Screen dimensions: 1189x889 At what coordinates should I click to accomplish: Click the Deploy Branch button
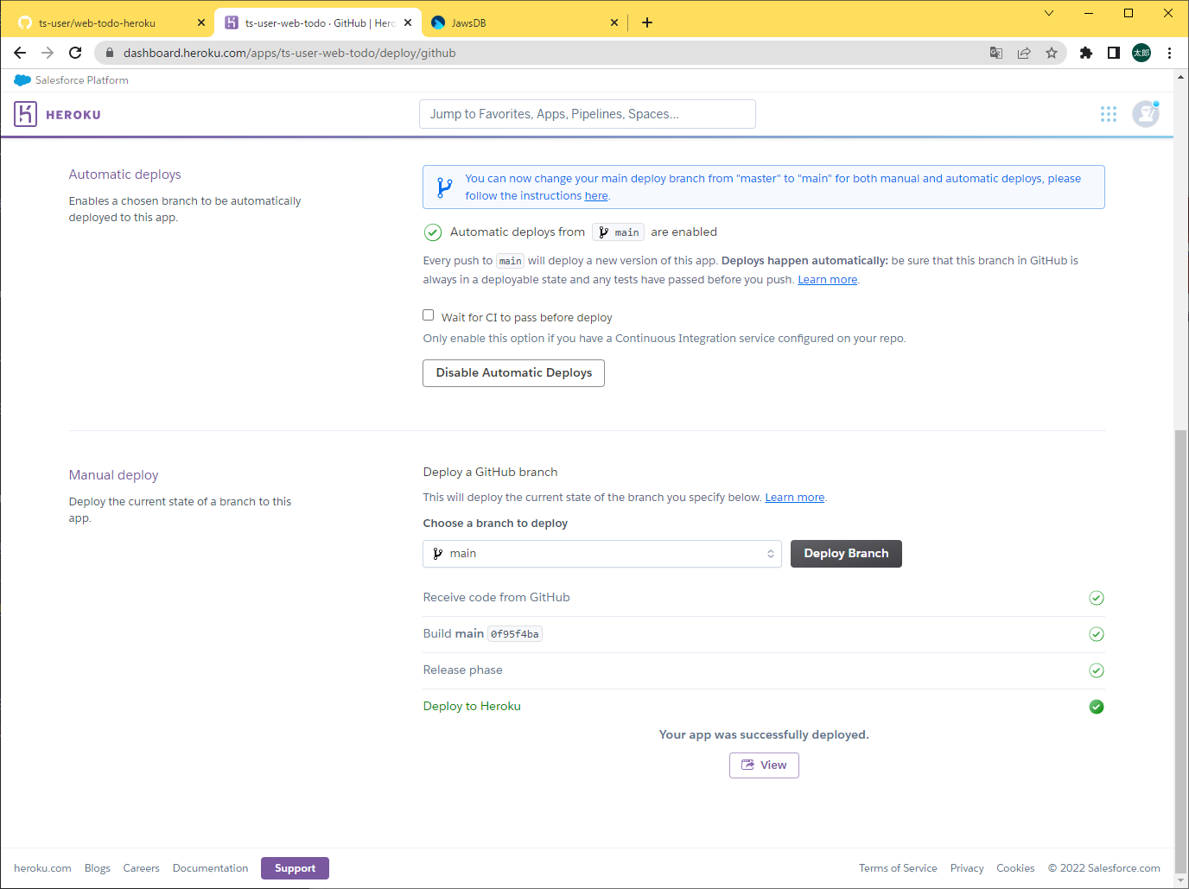[x=846, y=554]
